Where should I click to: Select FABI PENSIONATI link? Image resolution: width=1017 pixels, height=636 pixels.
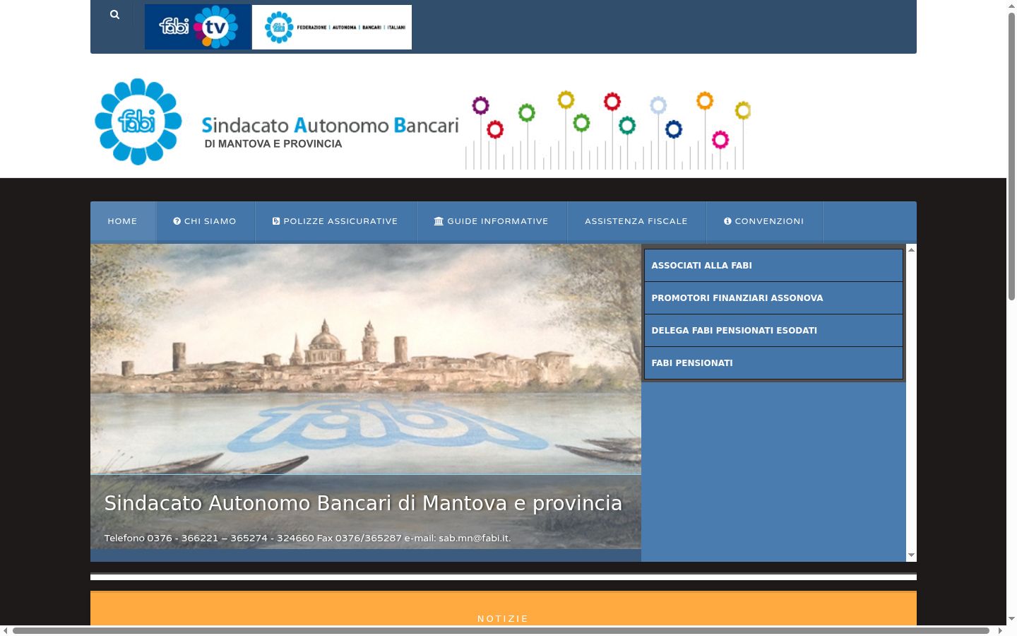tap(773, 363)
